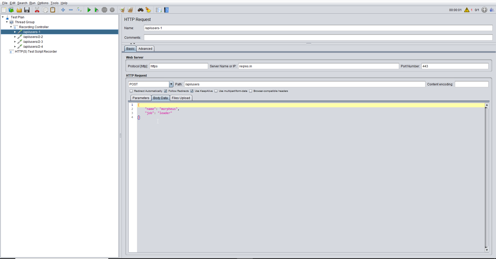Collapse the Recording Controller node
Screen dimensions: 496x259
point(11,27)
